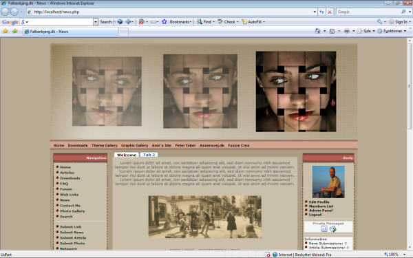Viewport: 413px width, 258px height.
Task: Click the Home page icon in command bar
Action: pos(317,31)
